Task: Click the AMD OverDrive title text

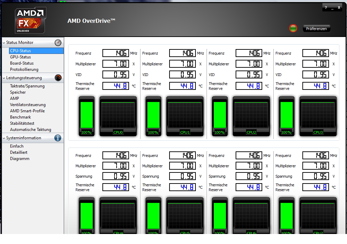Action: click(91, 21)
